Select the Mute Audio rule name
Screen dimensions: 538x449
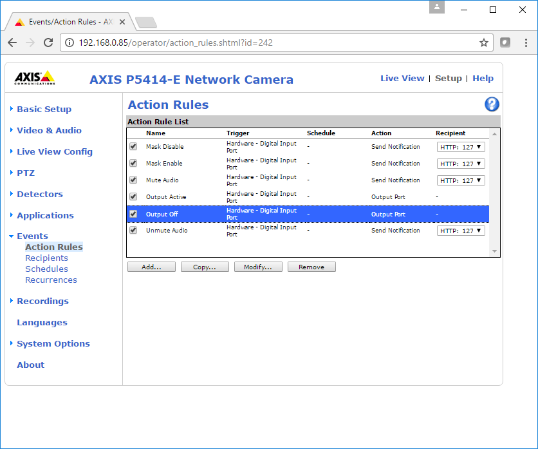click(x=162, y=180)
